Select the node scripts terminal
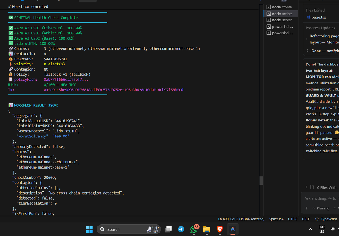 (x=281, y=14)
